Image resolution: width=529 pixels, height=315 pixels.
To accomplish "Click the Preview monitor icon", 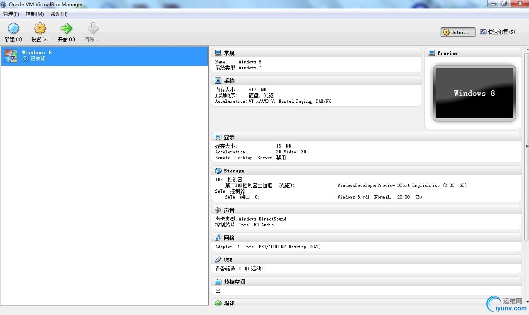I will click(x=431, y=53).
